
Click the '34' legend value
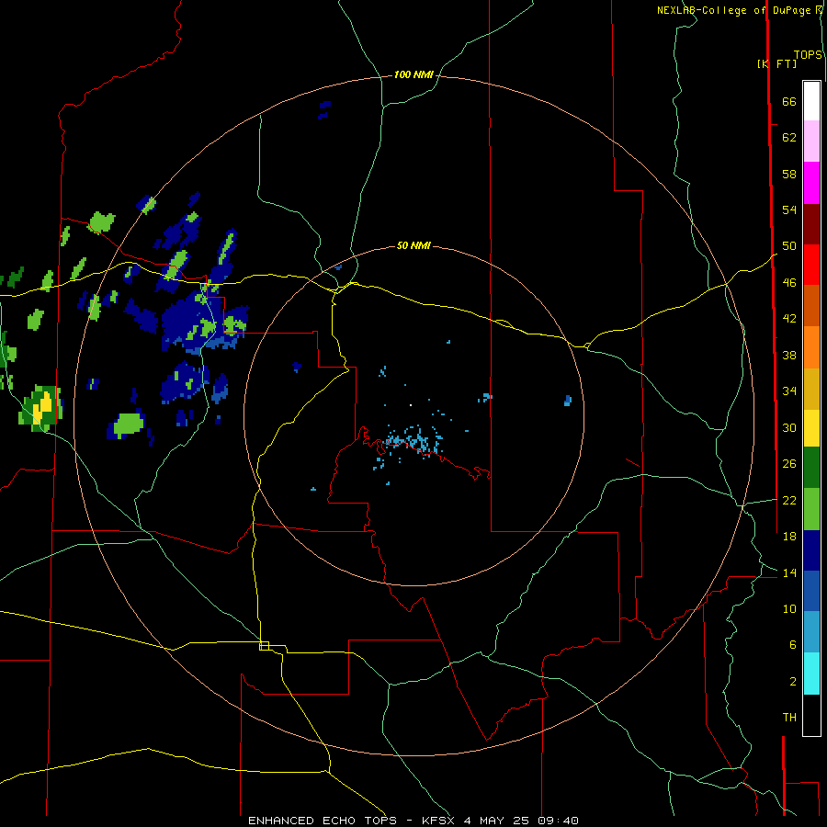point(789,391)
